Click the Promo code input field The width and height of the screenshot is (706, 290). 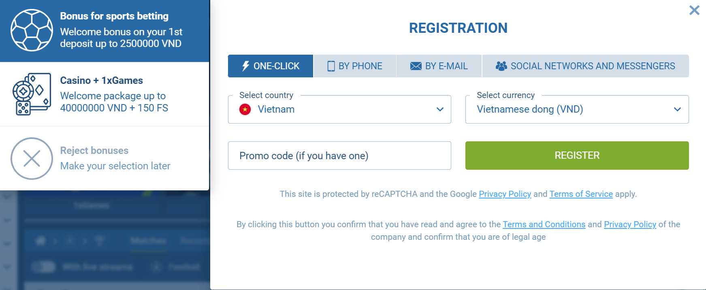(339, 156)
